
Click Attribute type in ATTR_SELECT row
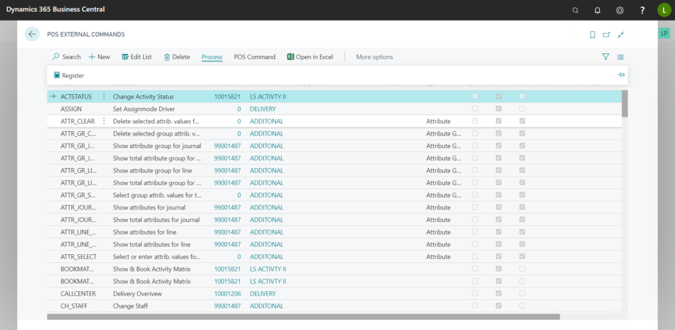pyautogui.click(x=438, y=256)
